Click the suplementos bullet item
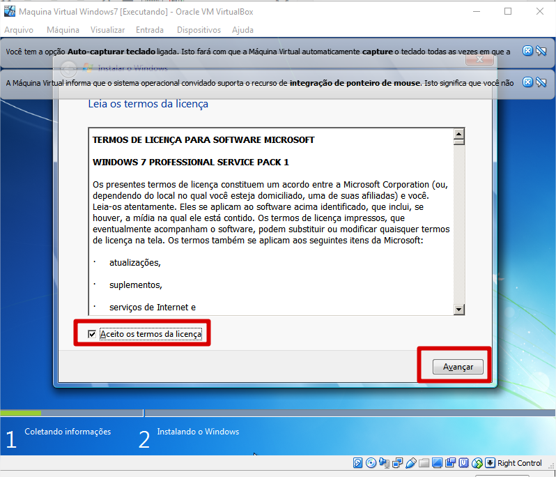 [x=136, y=285]
